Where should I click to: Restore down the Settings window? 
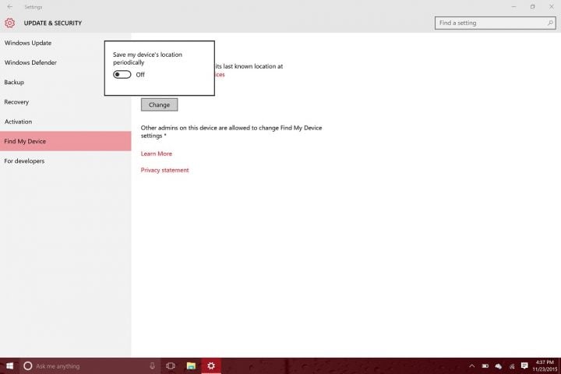point(533,7)
